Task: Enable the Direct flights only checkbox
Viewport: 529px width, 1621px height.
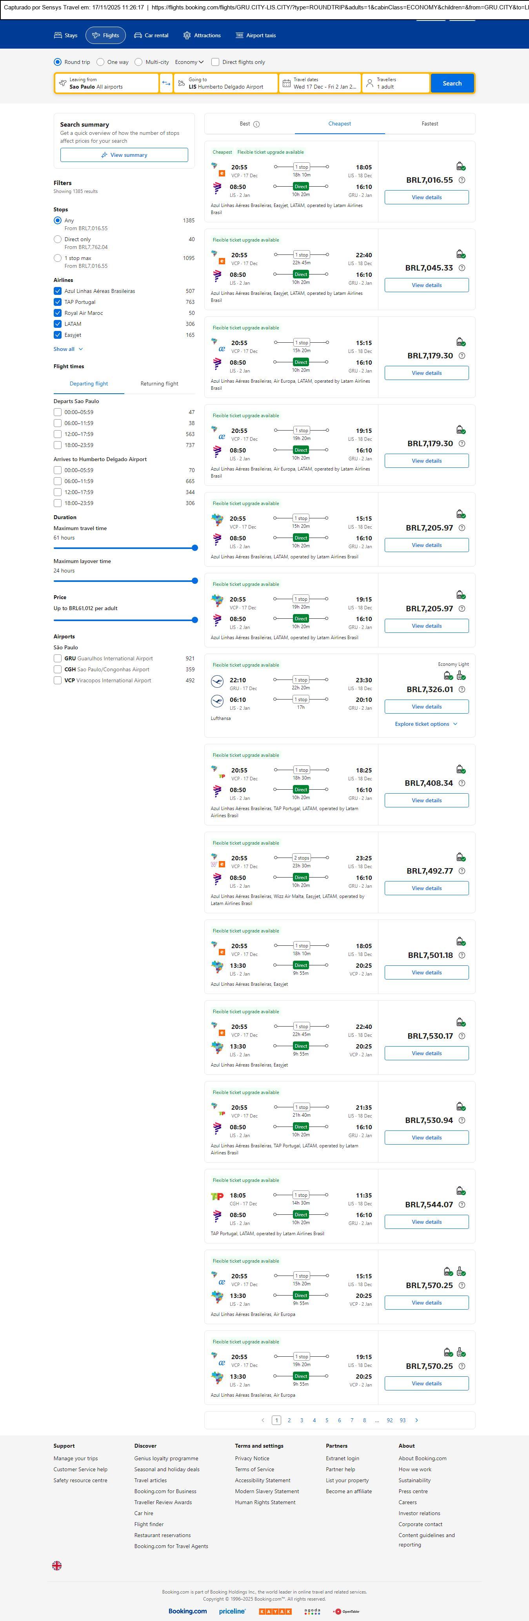Action: (215, 62)
